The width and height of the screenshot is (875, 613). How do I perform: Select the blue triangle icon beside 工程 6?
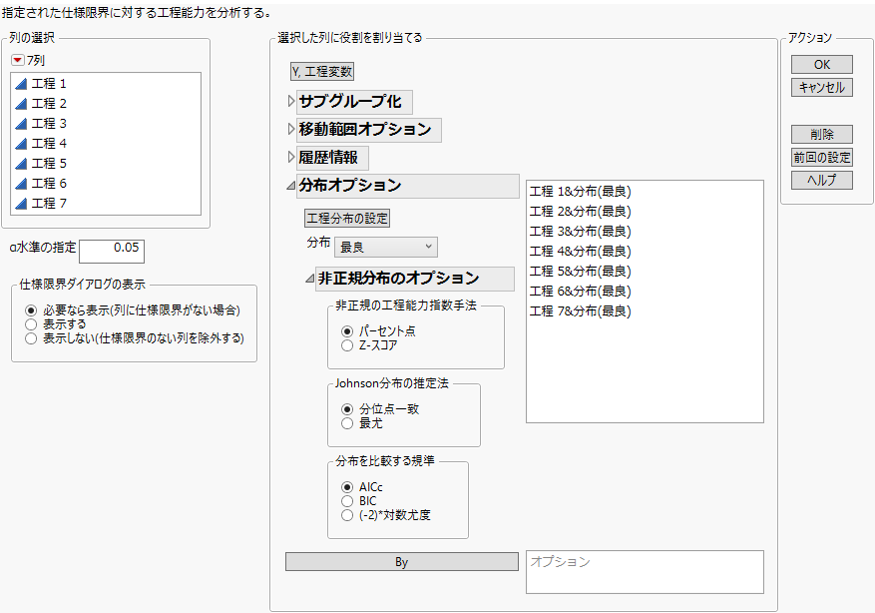coord(22,184)
